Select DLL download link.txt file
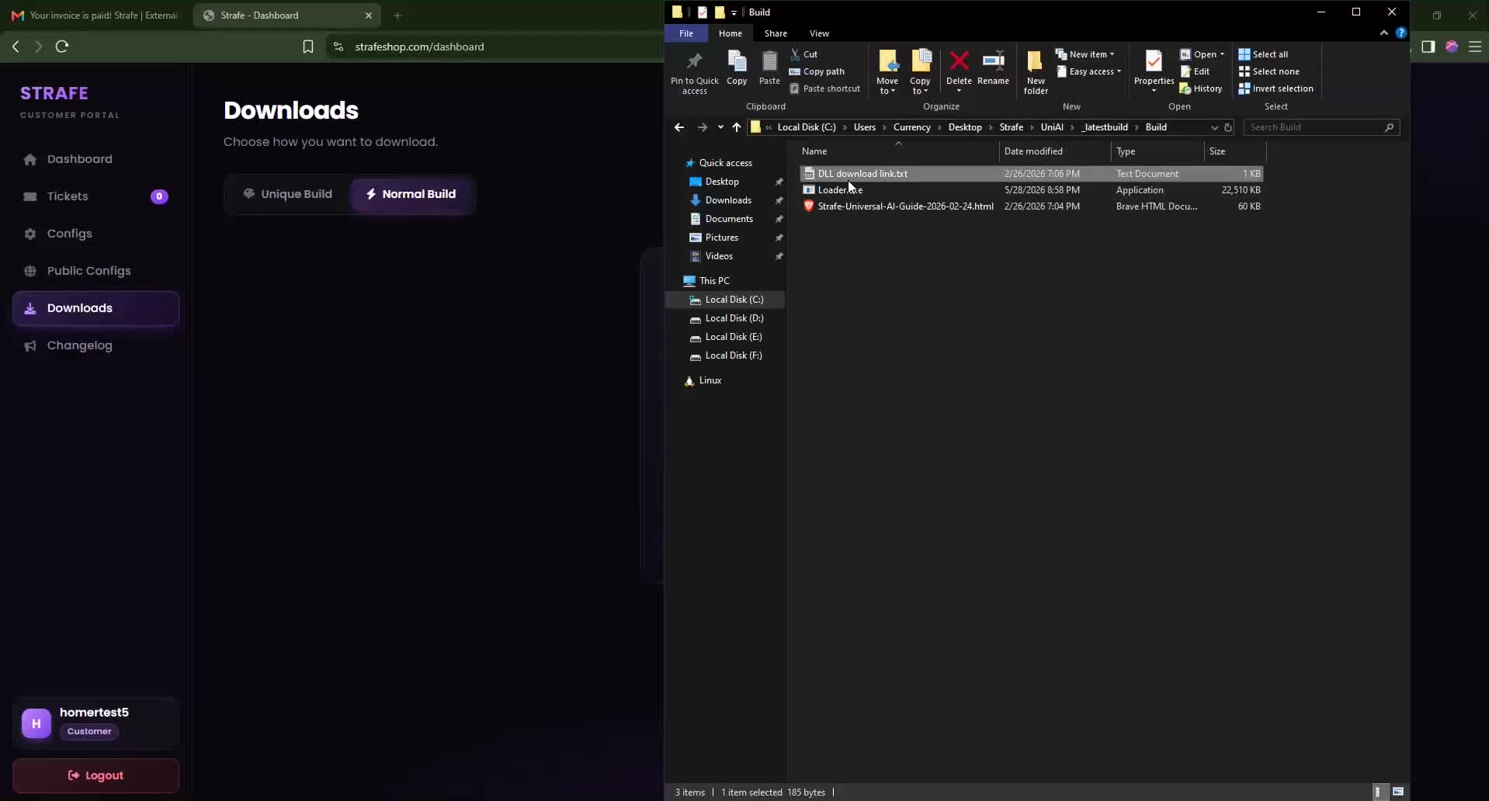The width and height of the screenshot is (1489, 801). (x=1032, y=174)
